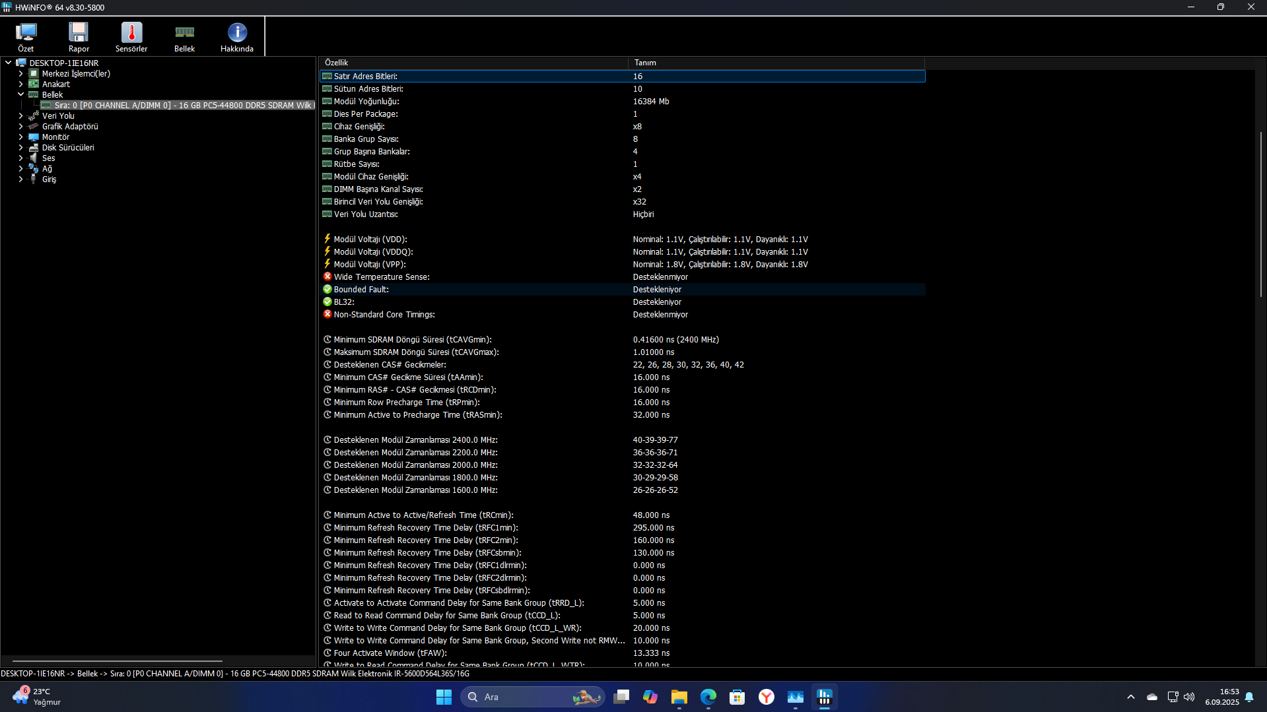This screenshot has width=1267, height=712.
Task: Click the CPU icon beside Merkezi İşlemci(ler)
Action: 34,73
